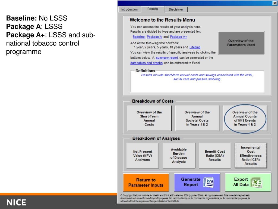The height and width of the screenshot is (209, 278).
Task: Open Net Present Value (NPV) Analyses
Action: pos(143,155)
